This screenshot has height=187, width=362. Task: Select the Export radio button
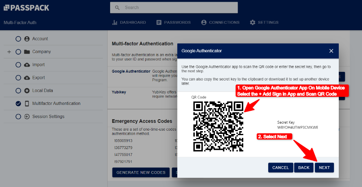(18, 78)
